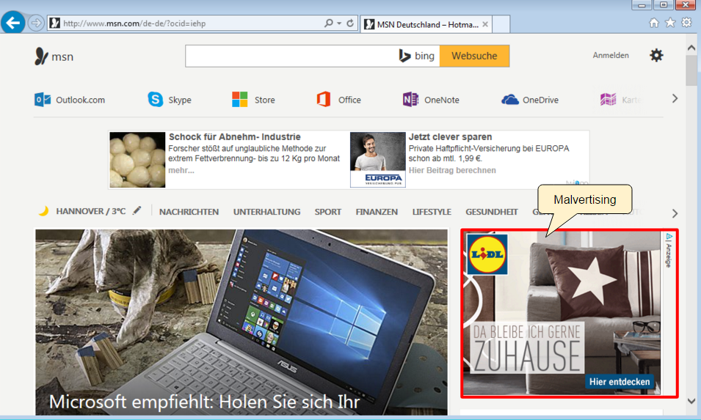Select the NACHRICHTEN menu item
This screenshot has width=701, height=420.
[x=189, y=212]
